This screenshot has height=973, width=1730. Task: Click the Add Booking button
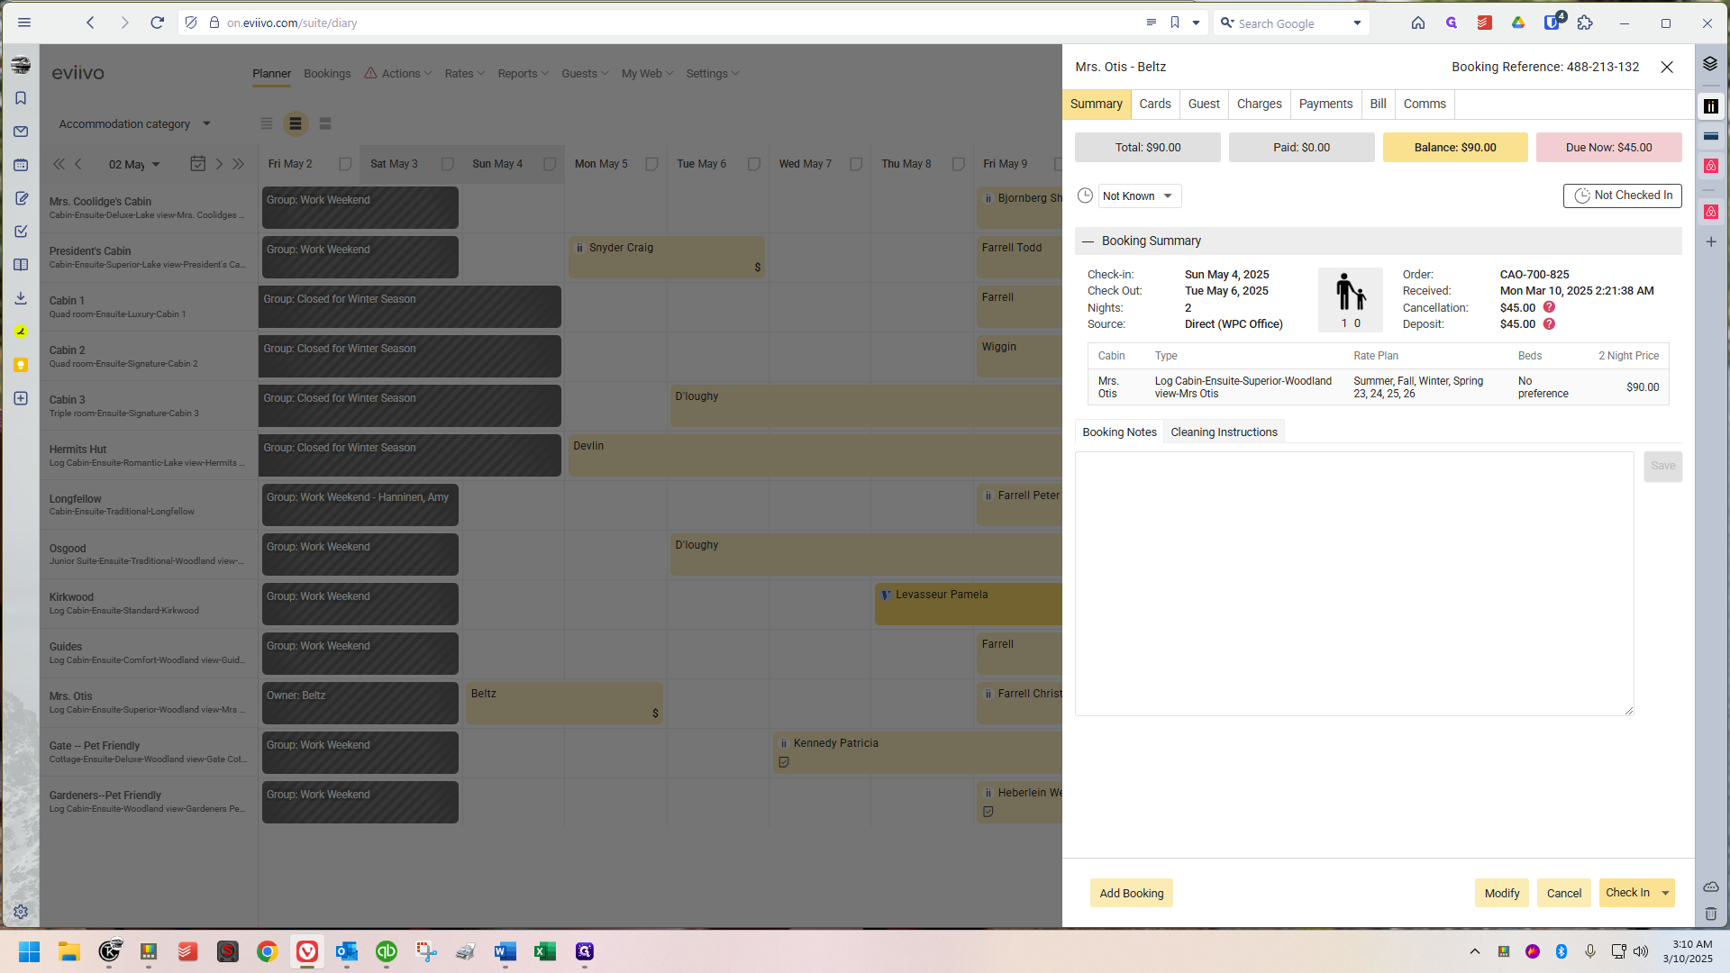tap(1131, 893)
